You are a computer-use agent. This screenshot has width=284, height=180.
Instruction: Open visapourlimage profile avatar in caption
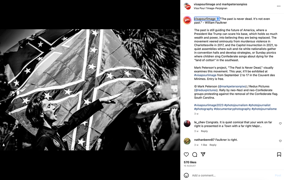pos(187,20)
